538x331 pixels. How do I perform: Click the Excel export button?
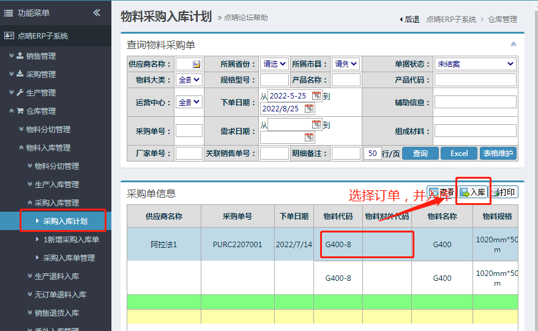(458, 154)
